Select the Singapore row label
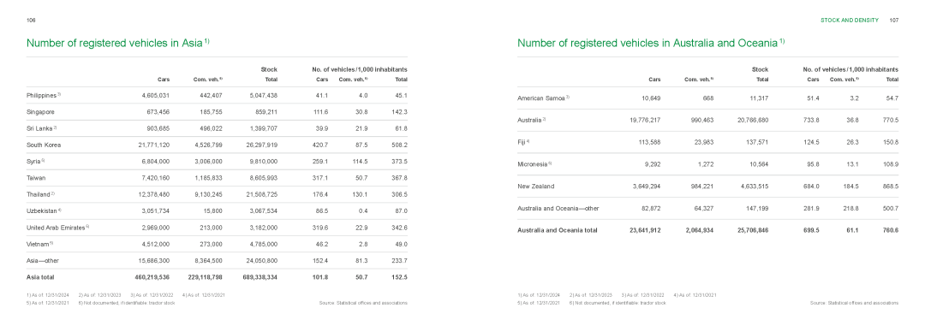 (x=40, y=111)
